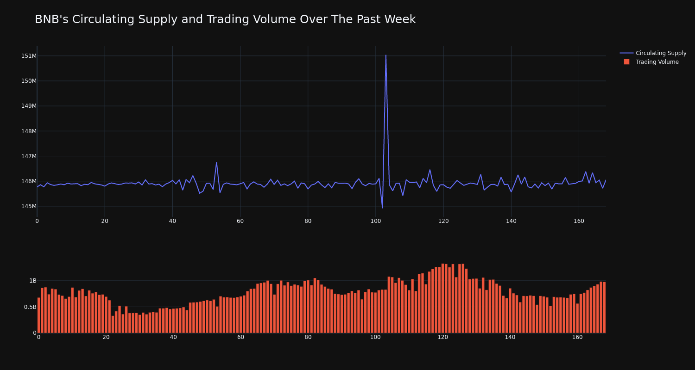Toggle the Circulating Supply legend entry

point(653,53)
